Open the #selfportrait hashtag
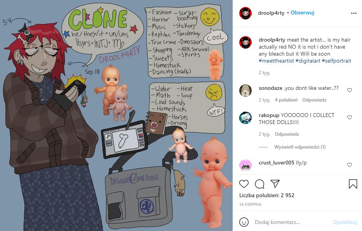 pyautogui.click(x=336, y=61)
